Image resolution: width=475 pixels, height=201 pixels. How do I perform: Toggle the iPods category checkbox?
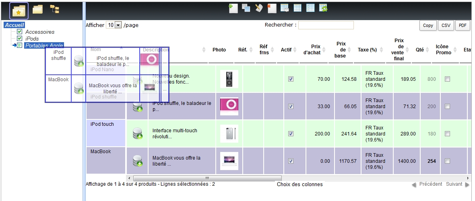pyautogui.click(x=19, y=39)
